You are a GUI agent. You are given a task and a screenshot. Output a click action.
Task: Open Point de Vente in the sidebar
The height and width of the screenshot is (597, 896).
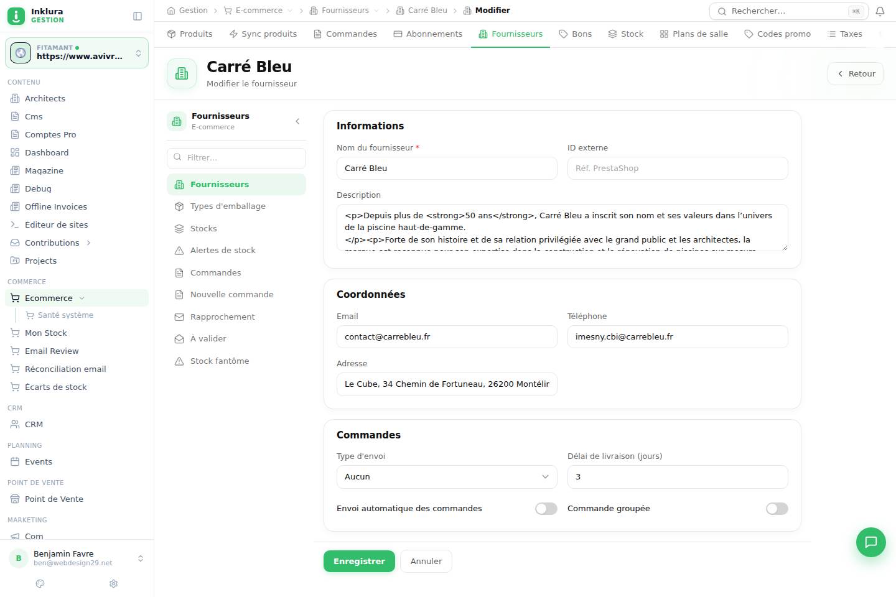click(x=77, y=499)
